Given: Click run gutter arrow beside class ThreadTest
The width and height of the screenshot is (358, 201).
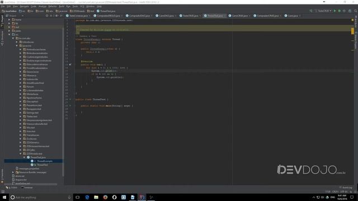Looking at the screenshot, I should (x=70, y=99).
